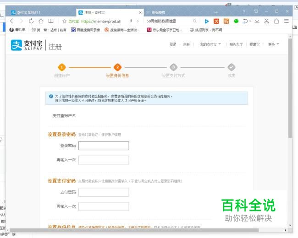This screenshot has height=238, width=298.
Task: Open the Sogou guide bookmark
Action: (x=122, y=30)
